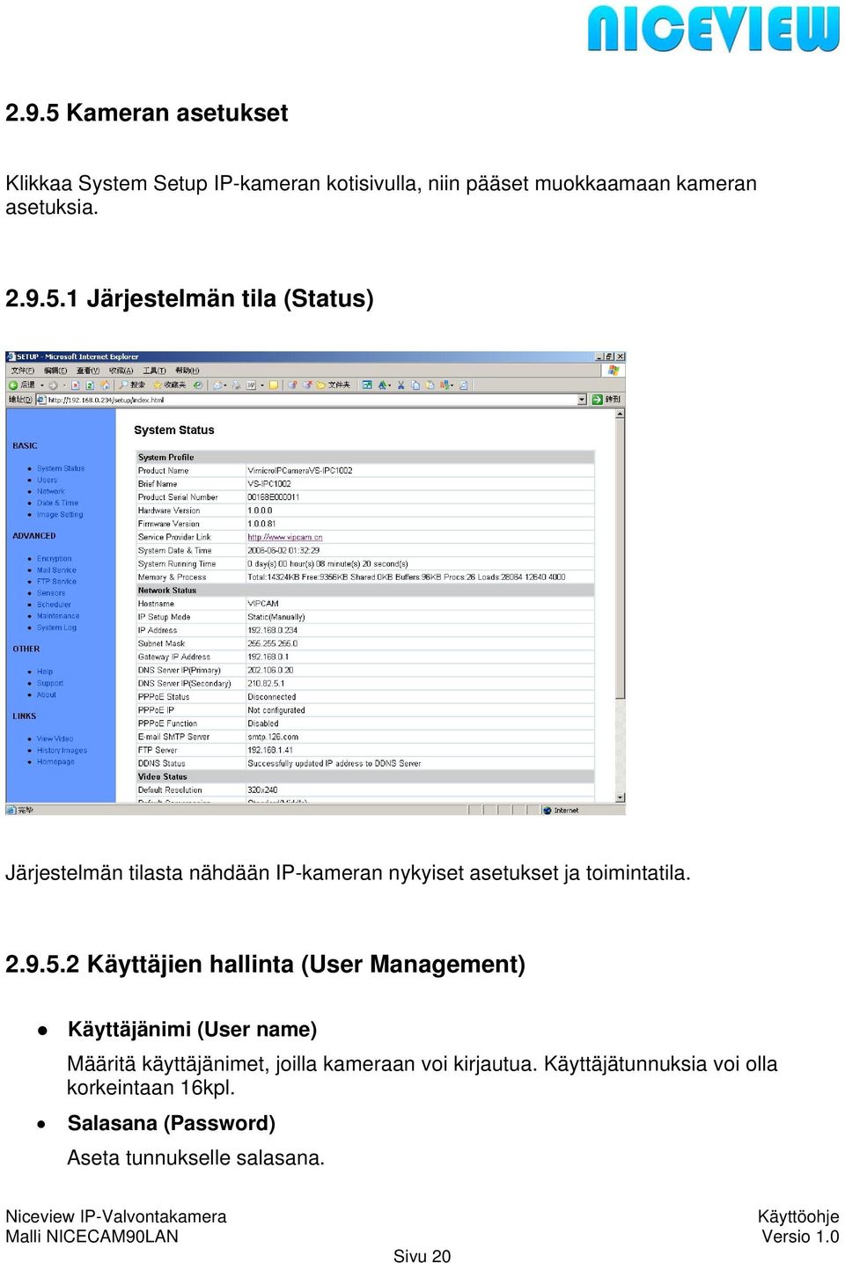This screenshot has width=845, height=1263.
Task: Open the Favorites (收藏夹) star button
Action: (169, 385)
